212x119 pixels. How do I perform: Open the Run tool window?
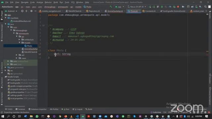pyautogui.click(x=66, y=109)
